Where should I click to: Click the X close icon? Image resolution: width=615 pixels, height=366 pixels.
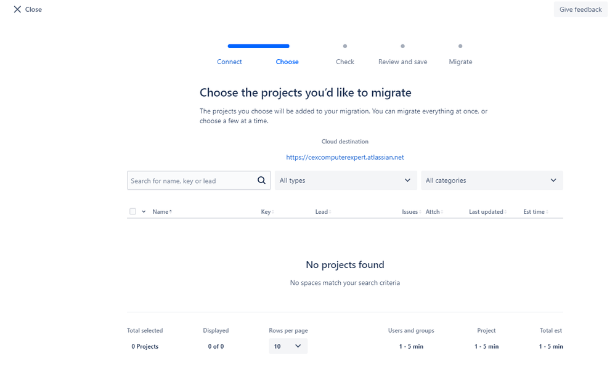coord(17,9)
